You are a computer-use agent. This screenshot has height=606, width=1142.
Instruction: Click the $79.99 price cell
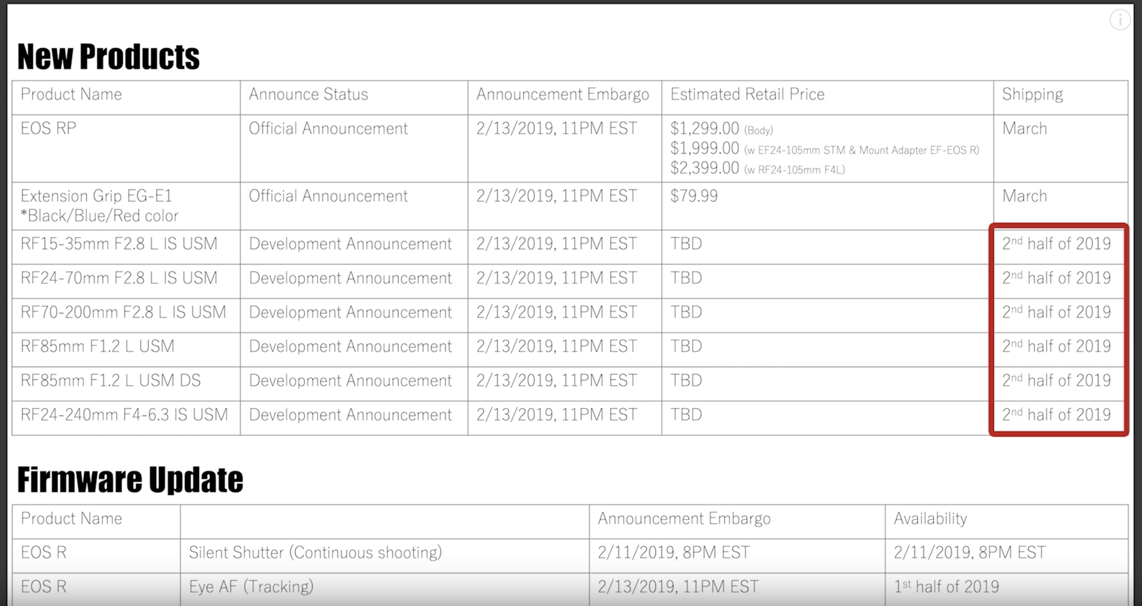(694, 196)
